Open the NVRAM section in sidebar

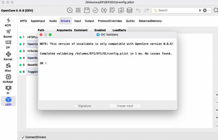[8, 79]
